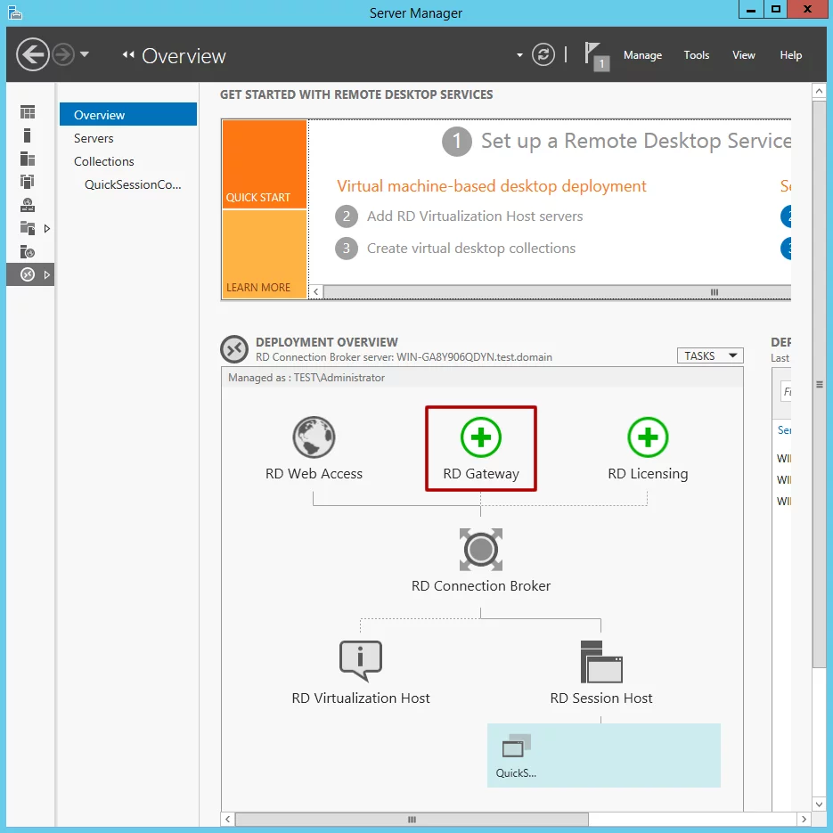Open the Tools menu
833x833 pixels.
click(x=696, y=55)
